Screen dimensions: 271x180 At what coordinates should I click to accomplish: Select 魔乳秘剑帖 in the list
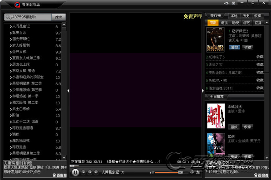tap(21, 141)
